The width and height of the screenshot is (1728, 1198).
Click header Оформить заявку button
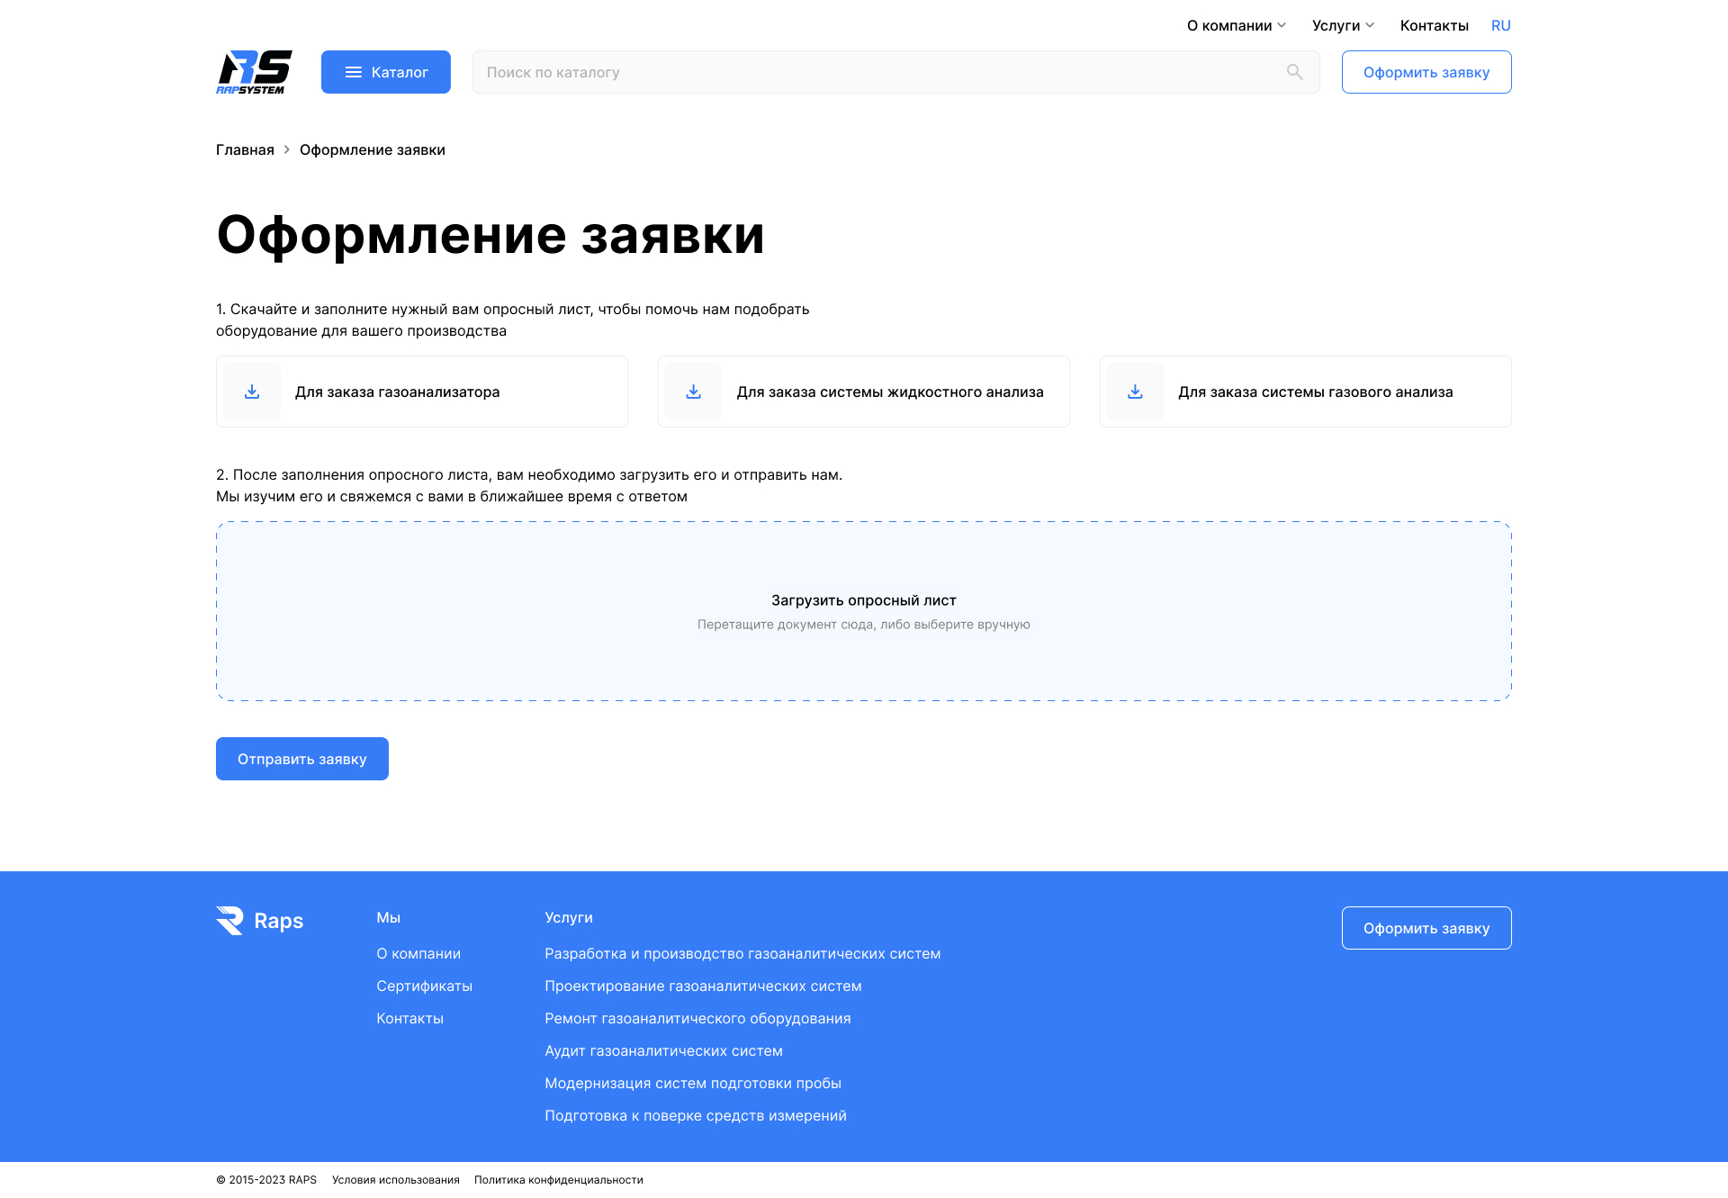[x=1426, y=72]
